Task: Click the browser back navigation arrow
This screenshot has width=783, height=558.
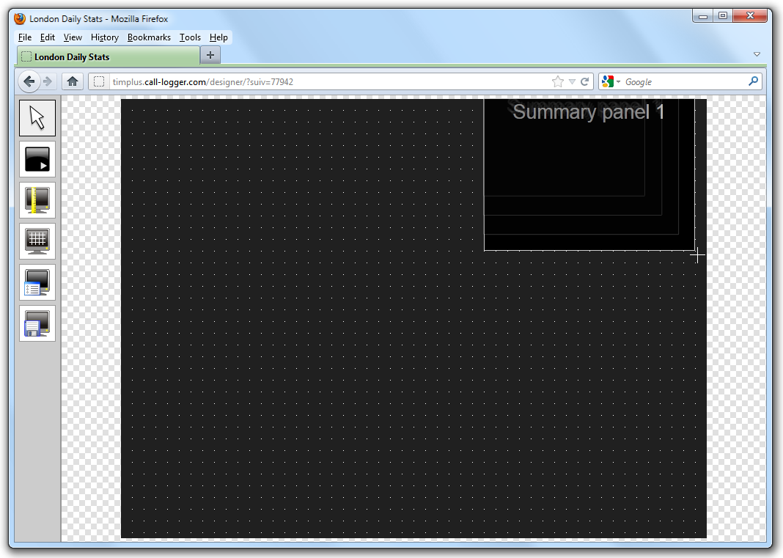Action: click(x=28, y=81)
